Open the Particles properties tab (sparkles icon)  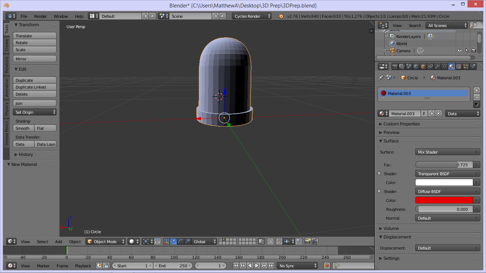[x=466, y=66]
